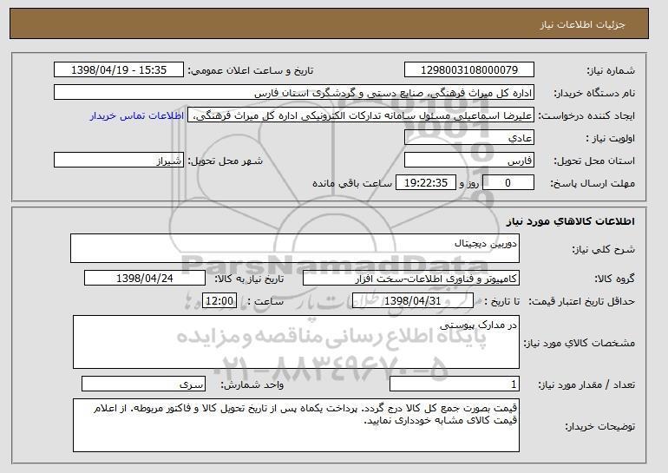Click the buyer organization name field

tap(294, 93)
